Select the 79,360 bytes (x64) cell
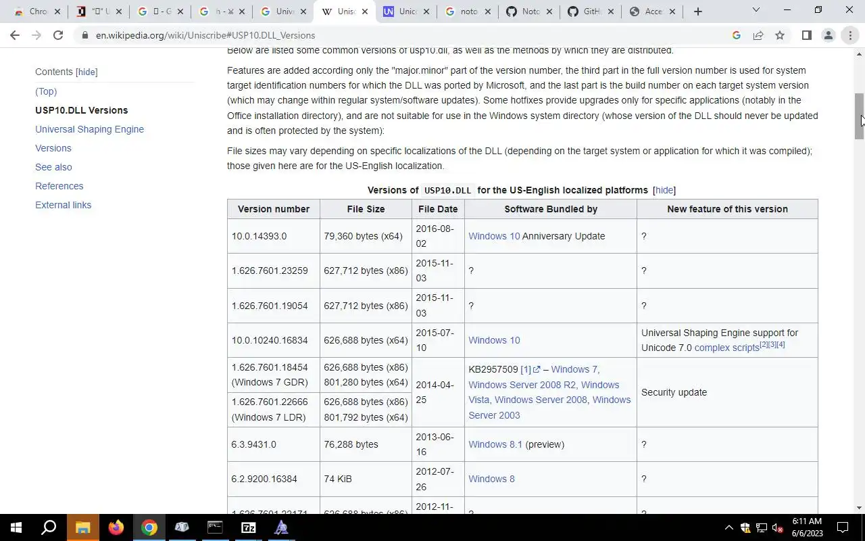The height and width of the screenshot is (541, 865). (x=366, y=236)
